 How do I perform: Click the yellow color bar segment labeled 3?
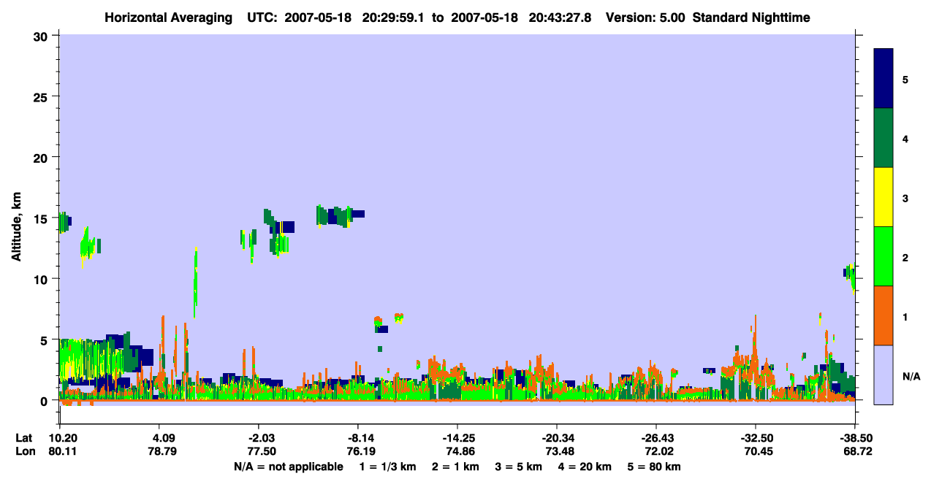[x=883, y=197]
